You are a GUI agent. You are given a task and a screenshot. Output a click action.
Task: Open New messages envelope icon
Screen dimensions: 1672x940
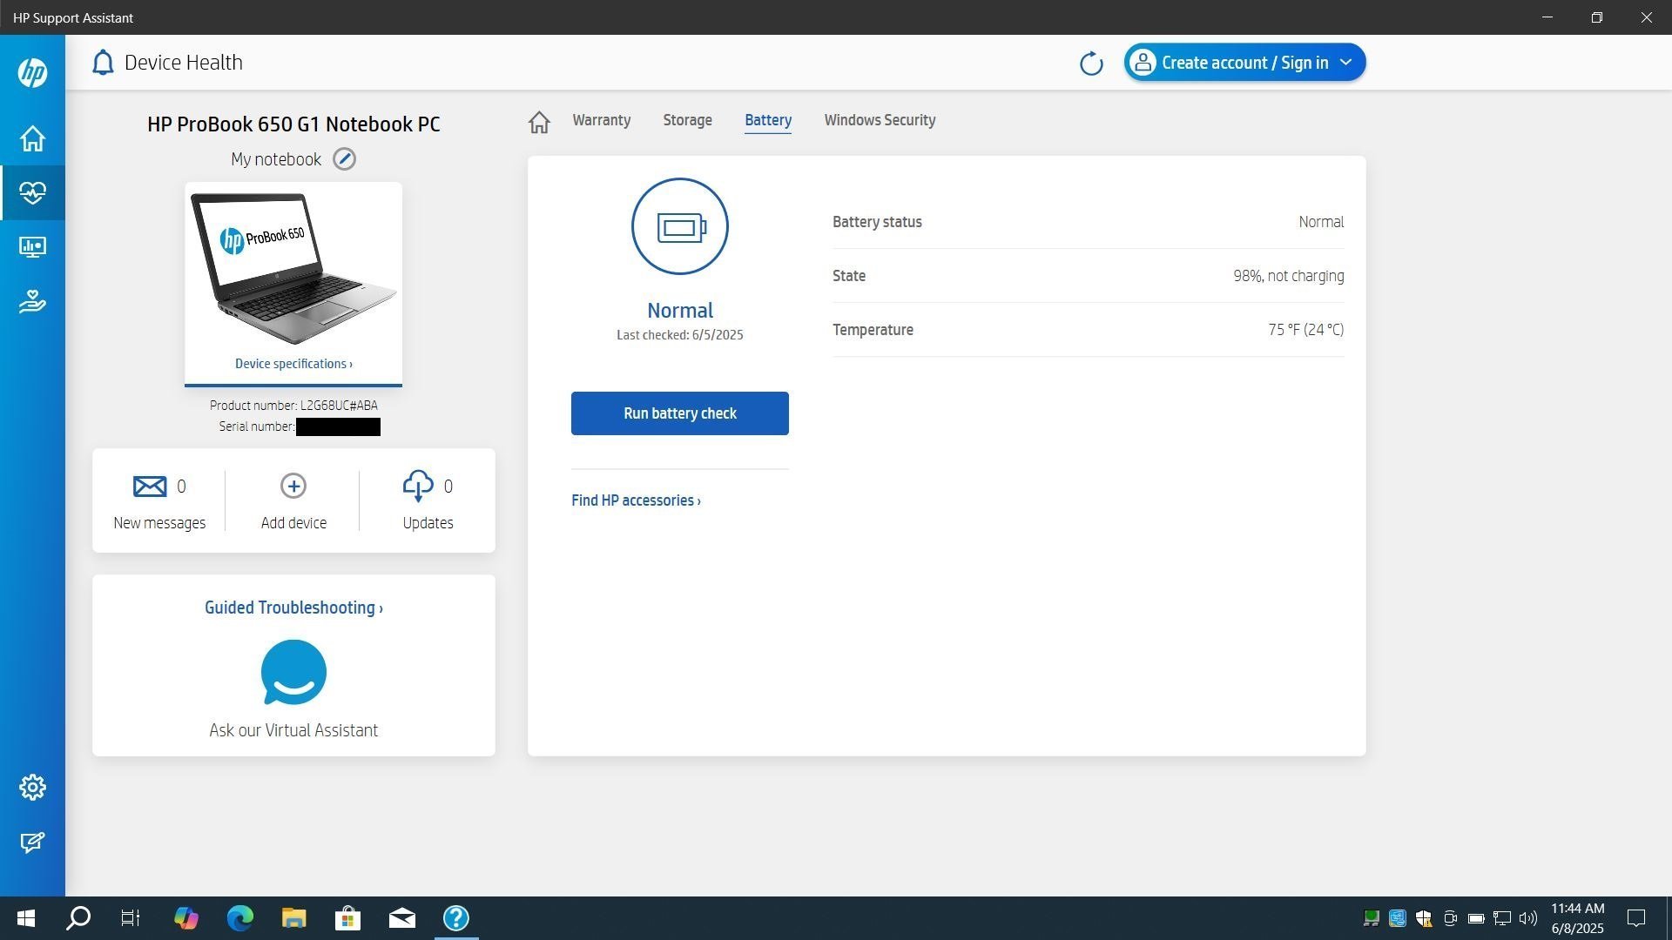pyautogui.click(x=150, y=486)
